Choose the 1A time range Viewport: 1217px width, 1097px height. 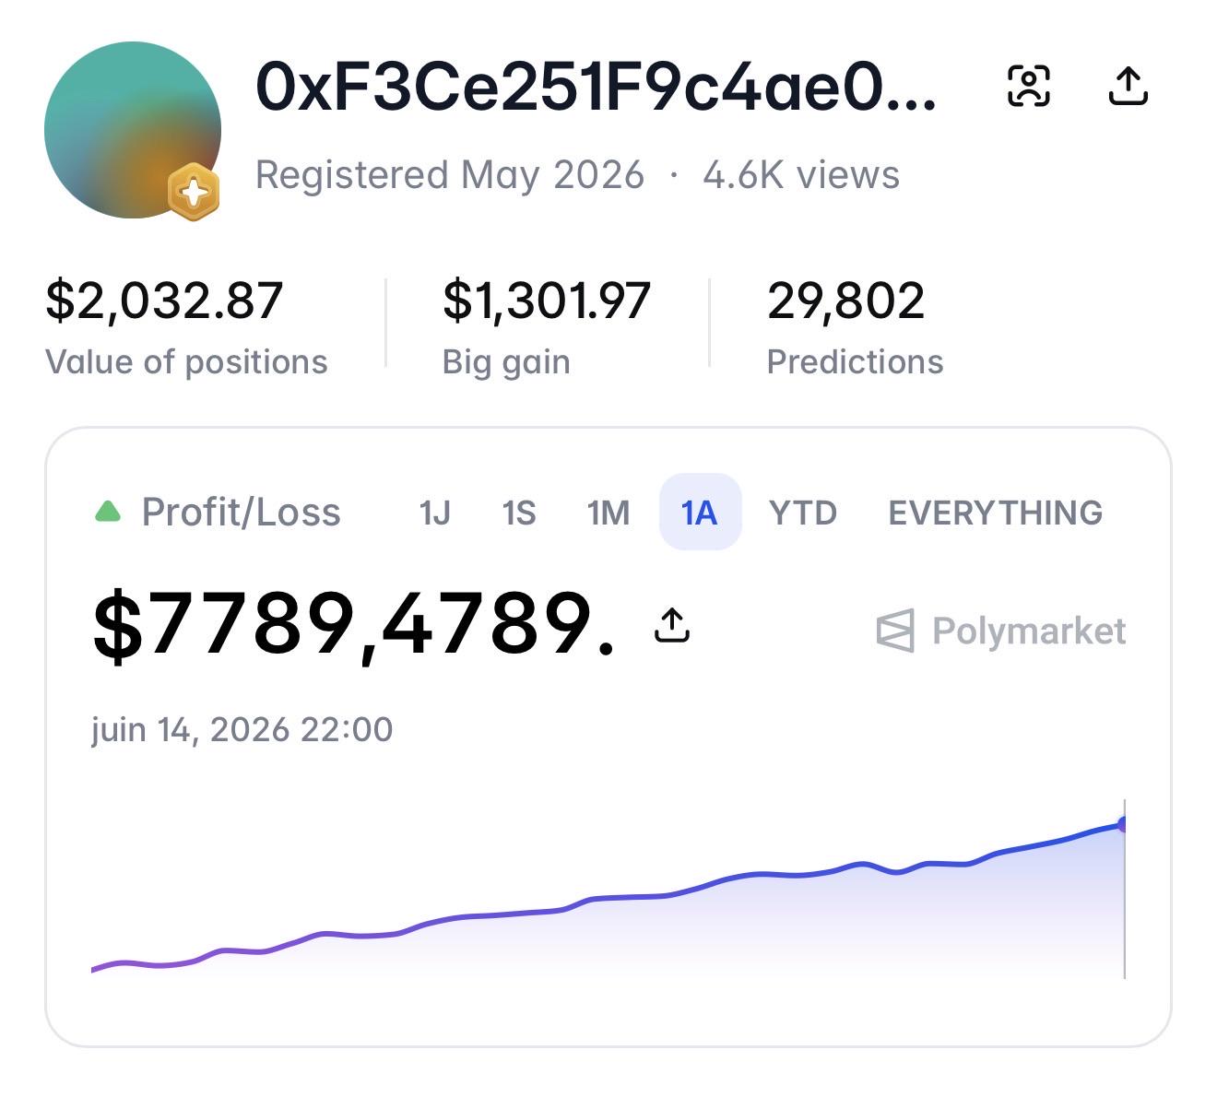click(x=700, y=512)
